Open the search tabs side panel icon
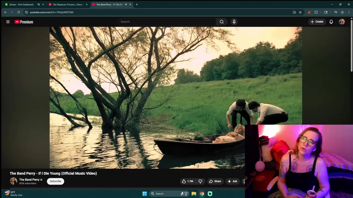 326,12
